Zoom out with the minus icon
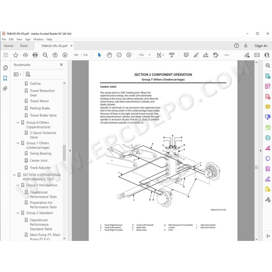 (x=119, y=55)
